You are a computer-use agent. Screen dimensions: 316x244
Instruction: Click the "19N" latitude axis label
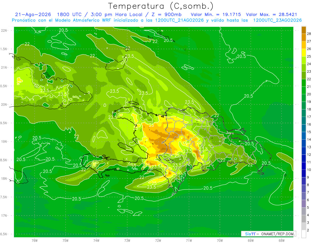[x=4, y=142]
